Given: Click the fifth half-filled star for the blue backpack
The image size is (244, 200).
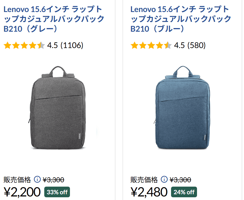Looking at the screenshot, I should click(167, 46).
